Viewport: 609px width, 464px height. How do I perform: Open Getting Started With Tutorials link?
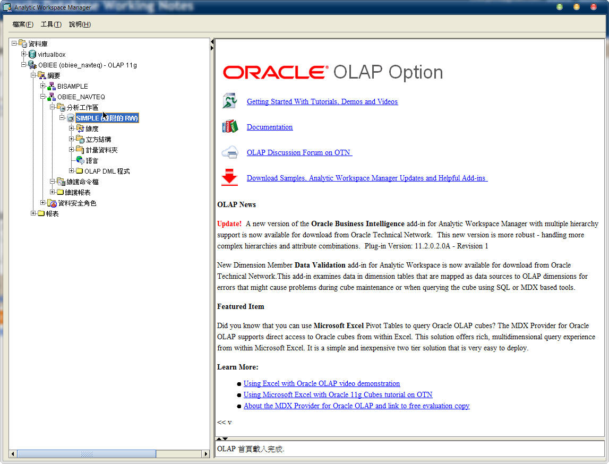[322, 101]
